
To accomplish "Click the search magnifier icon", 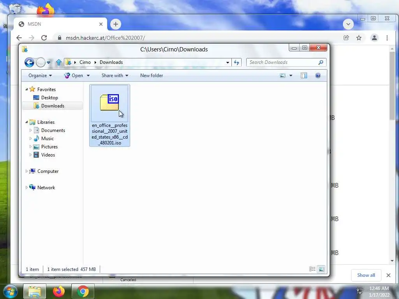I will [321, 62].
